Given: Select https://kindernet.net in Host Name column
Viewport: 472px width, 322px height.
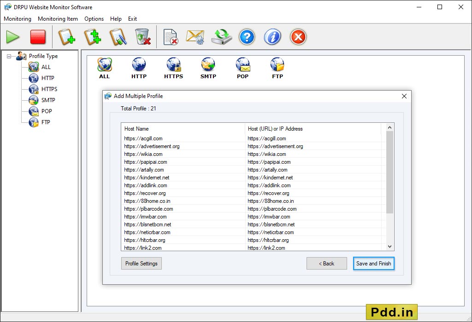Looking at the screenshot, I should point(147,178).
